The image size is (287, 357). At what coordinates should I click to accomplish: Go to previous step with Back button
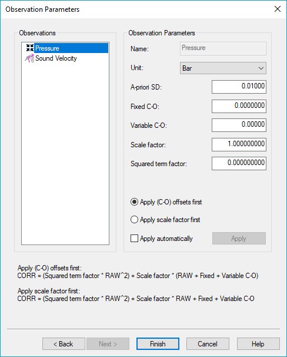(64, 344)
